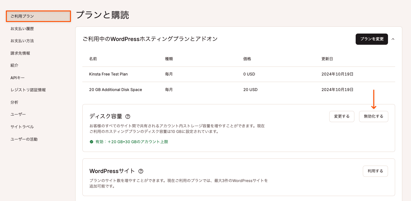This screenshot has height=201, width=411.
Task: Click the WordPressサイト section title
Action: [112, 171]
